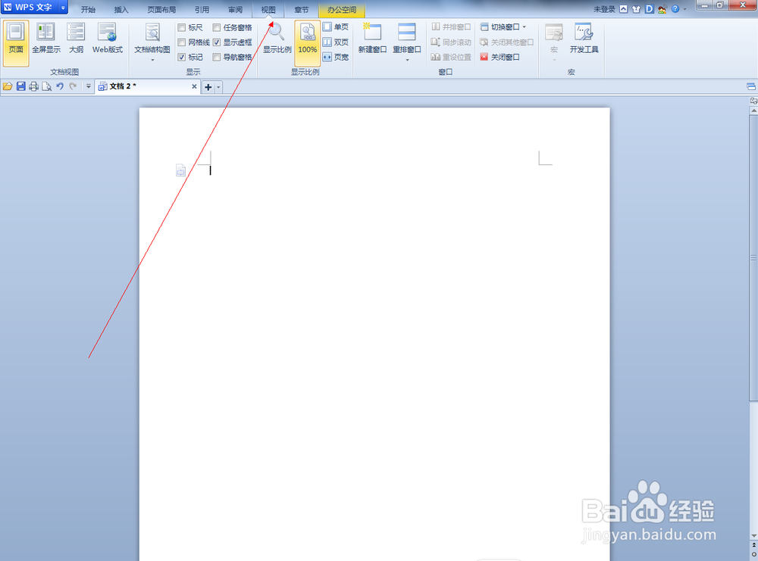Open the help dropdown arrow

click(x=684, y=9)
